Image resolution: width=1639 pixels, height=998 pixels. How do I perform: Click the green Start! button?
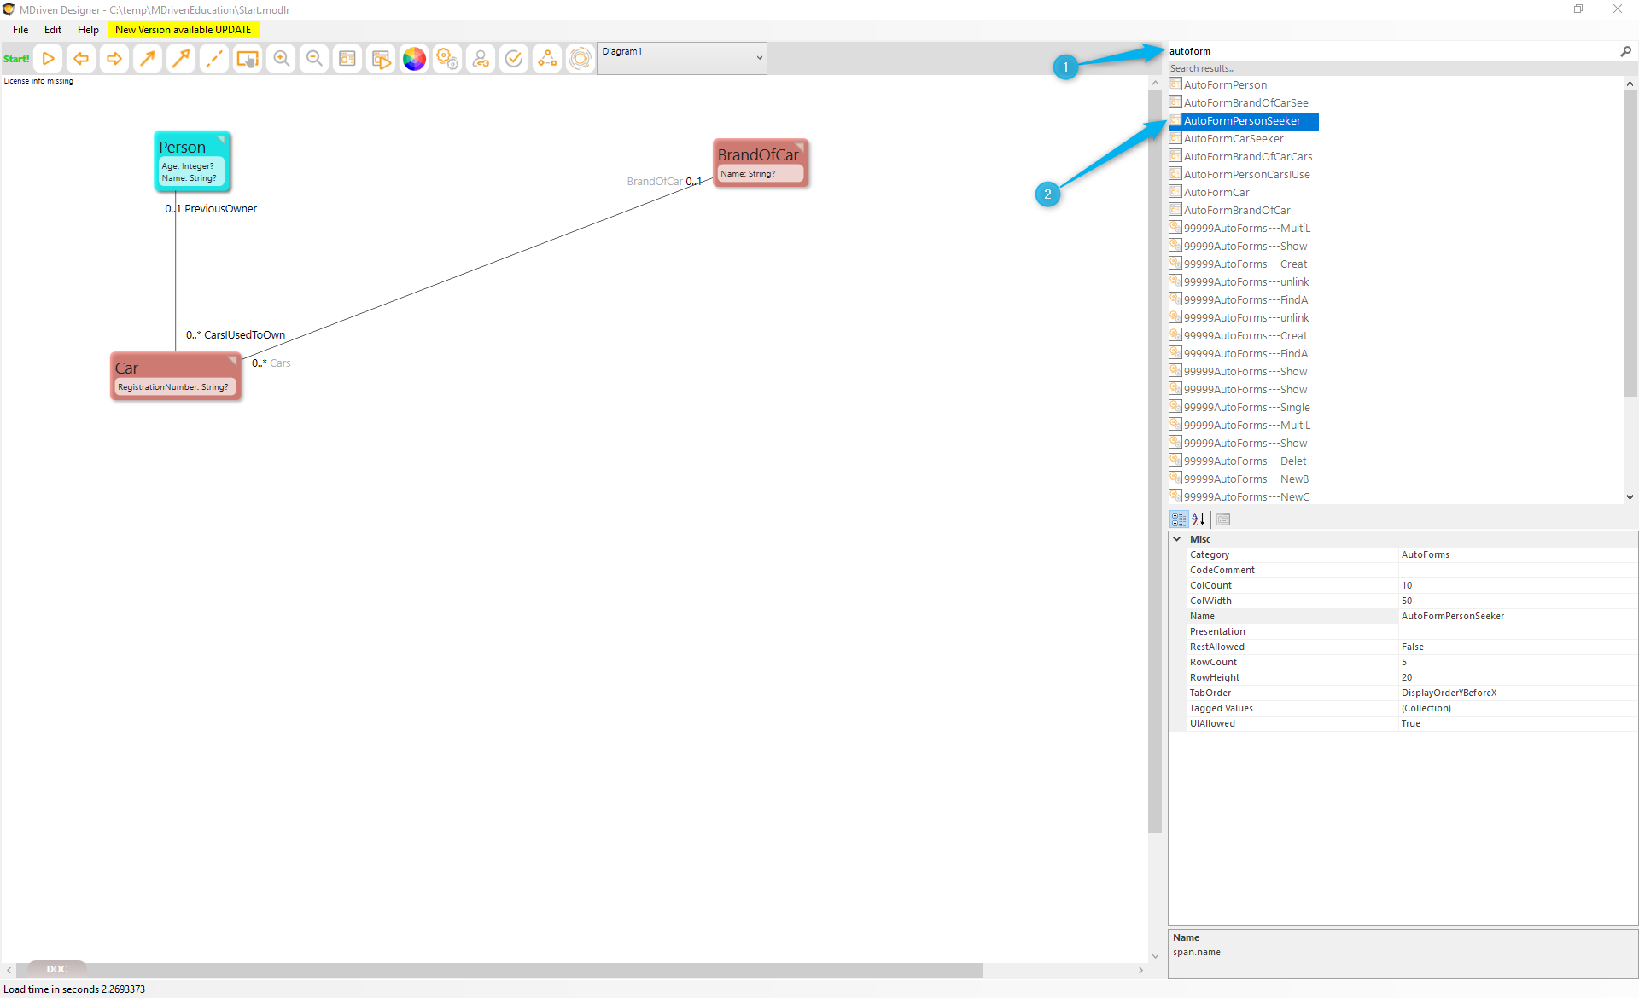point(16,59)
